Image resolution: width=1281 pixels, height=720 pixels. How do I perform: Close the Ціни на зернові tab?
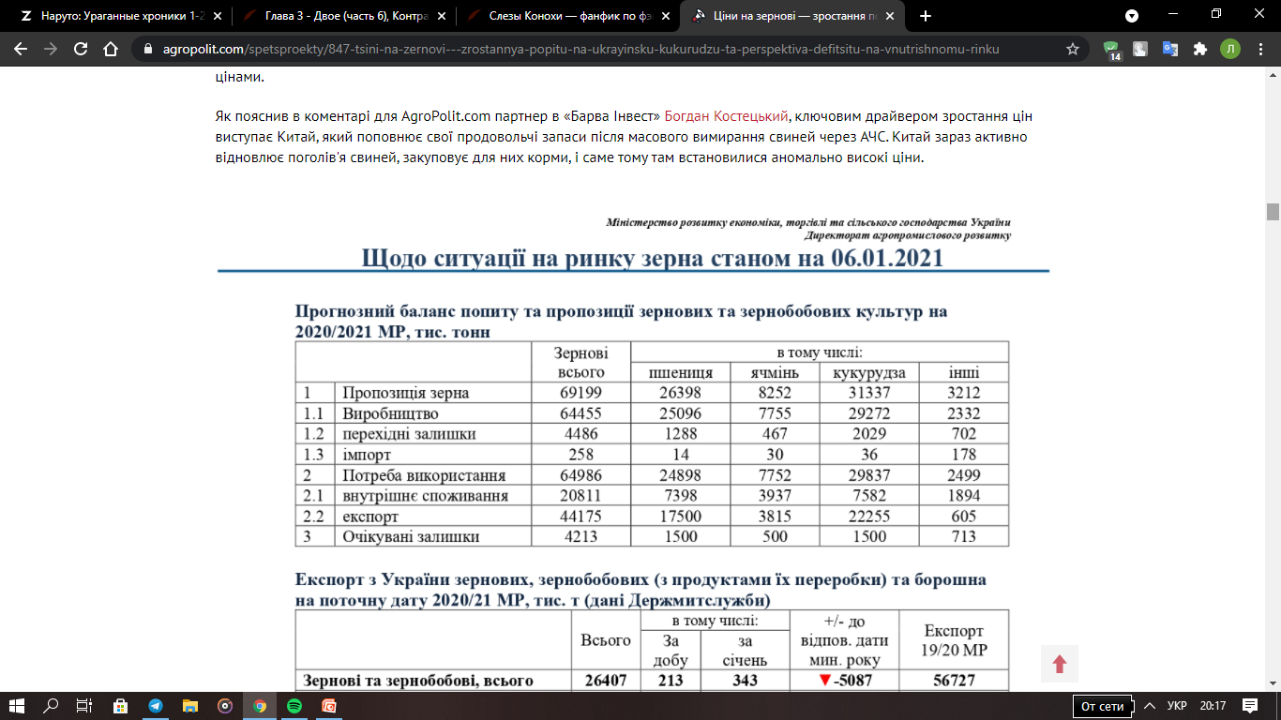point(890,16)
